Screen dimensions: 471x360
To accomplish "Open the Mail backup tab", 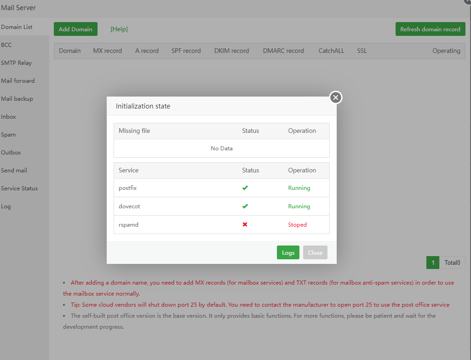I will click(17, 99).
